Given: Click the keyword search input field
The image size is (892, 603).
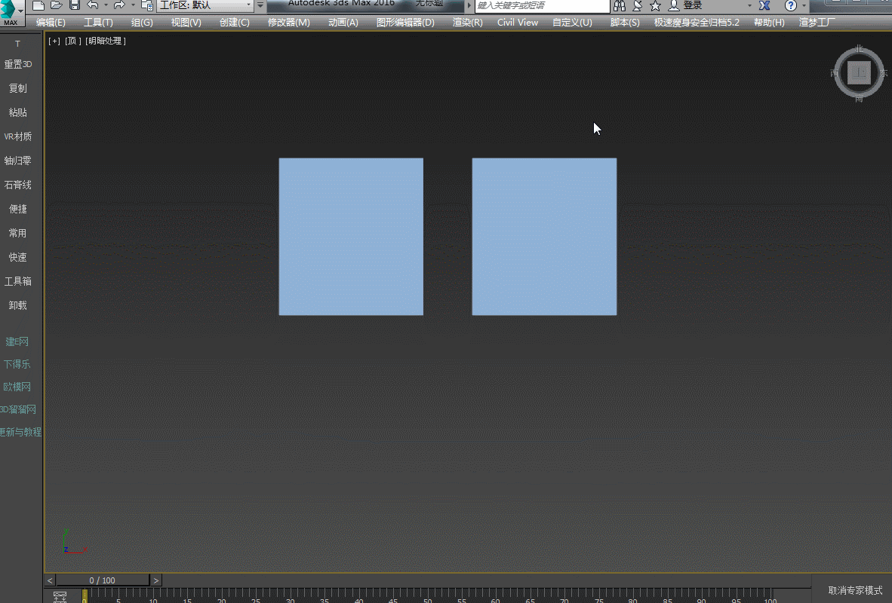Looking at the screenshot, I should (x=541, y=5).
